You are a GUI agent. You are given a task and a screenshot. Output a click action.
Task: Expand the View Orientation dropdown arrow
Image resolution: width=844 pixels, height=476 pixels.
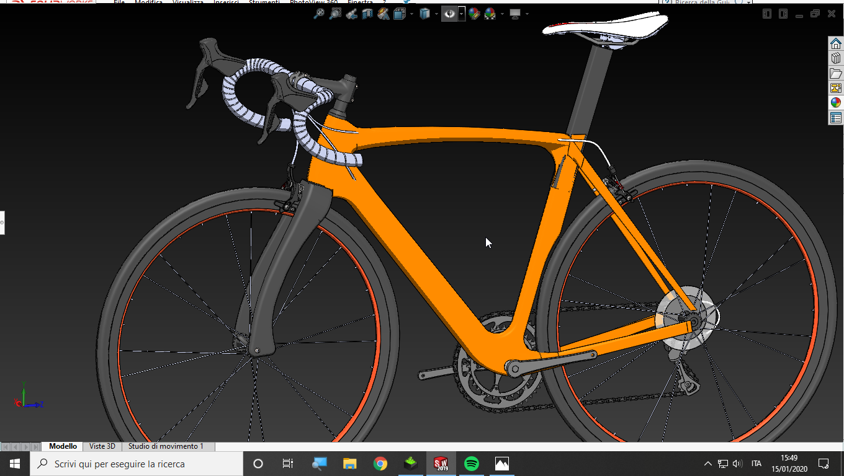coord(410,14)
